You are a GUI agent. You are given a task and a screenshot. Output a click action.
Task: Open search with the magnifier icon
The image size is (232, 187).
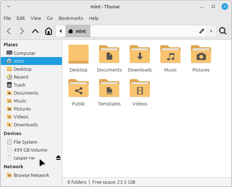pos(223,31)
